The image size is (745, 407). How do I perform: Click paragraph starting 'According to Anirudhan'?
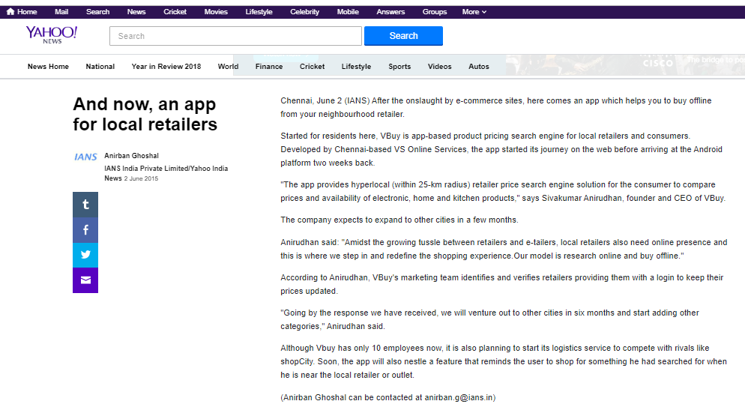(x=501, y=284)
